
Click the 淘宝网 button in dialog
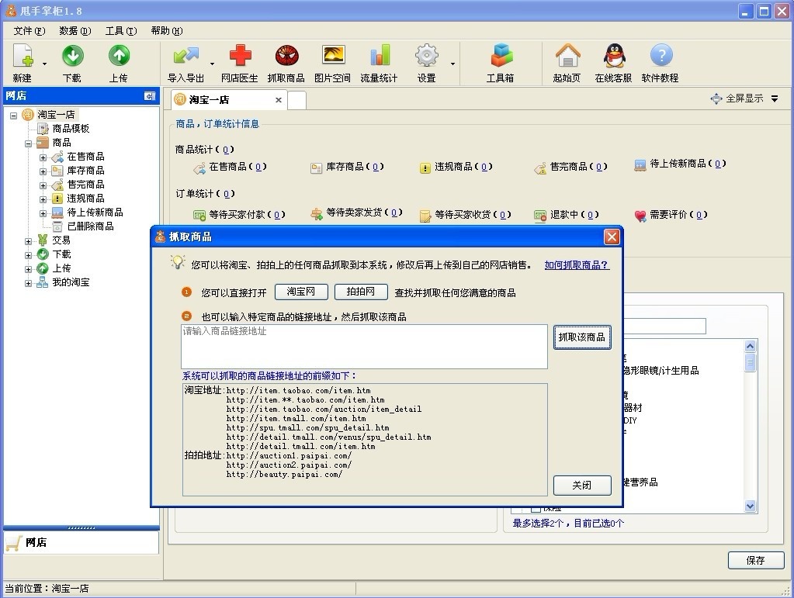click(x=301, y=292)
